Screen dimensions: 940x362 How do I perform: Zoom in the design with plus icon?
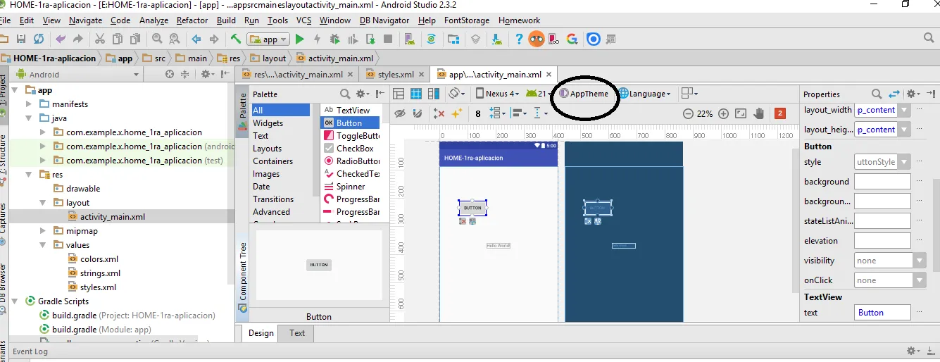click(723, 113)
